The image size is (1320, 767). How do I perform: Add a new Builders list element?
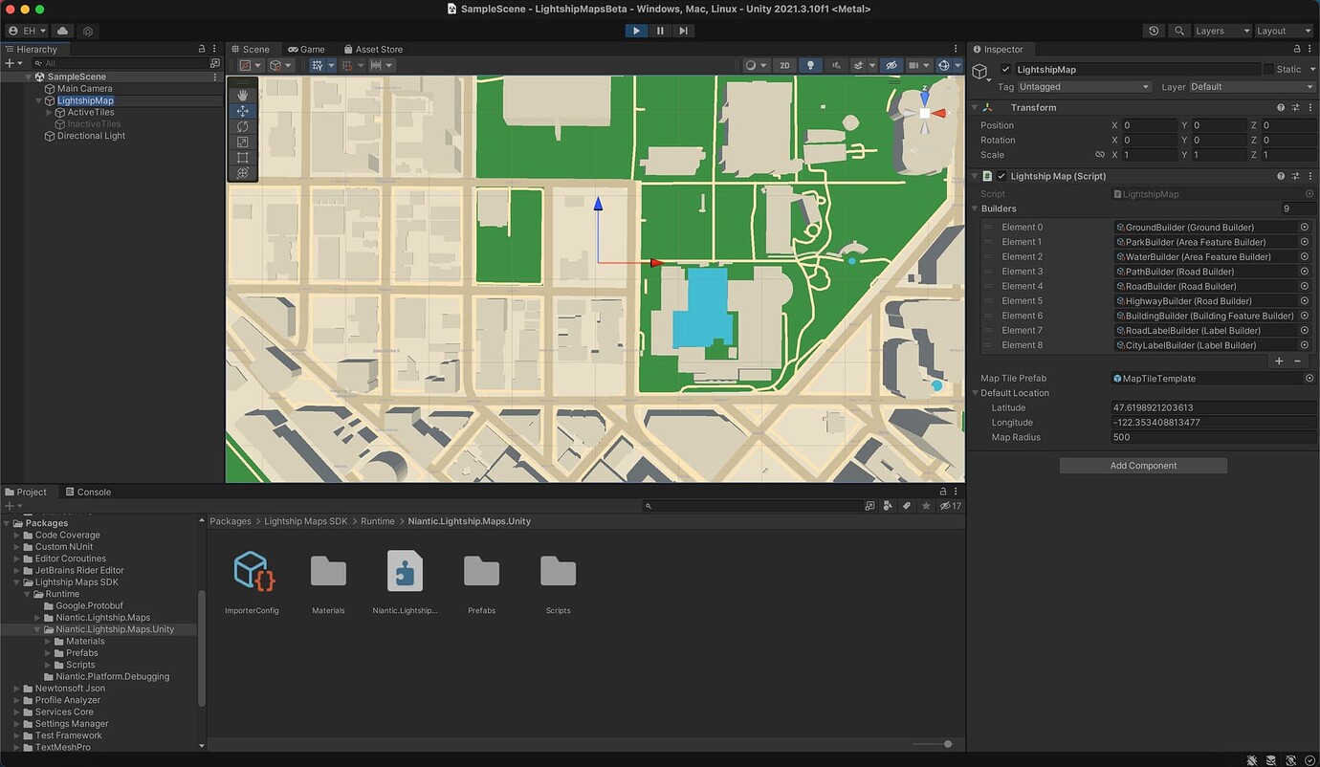coord(1279,361)
